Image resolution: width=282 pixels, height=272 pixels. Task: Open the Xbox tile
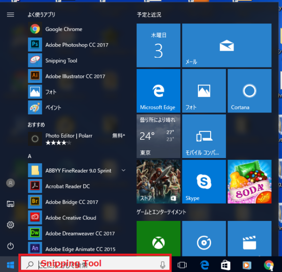coord(158,238)
